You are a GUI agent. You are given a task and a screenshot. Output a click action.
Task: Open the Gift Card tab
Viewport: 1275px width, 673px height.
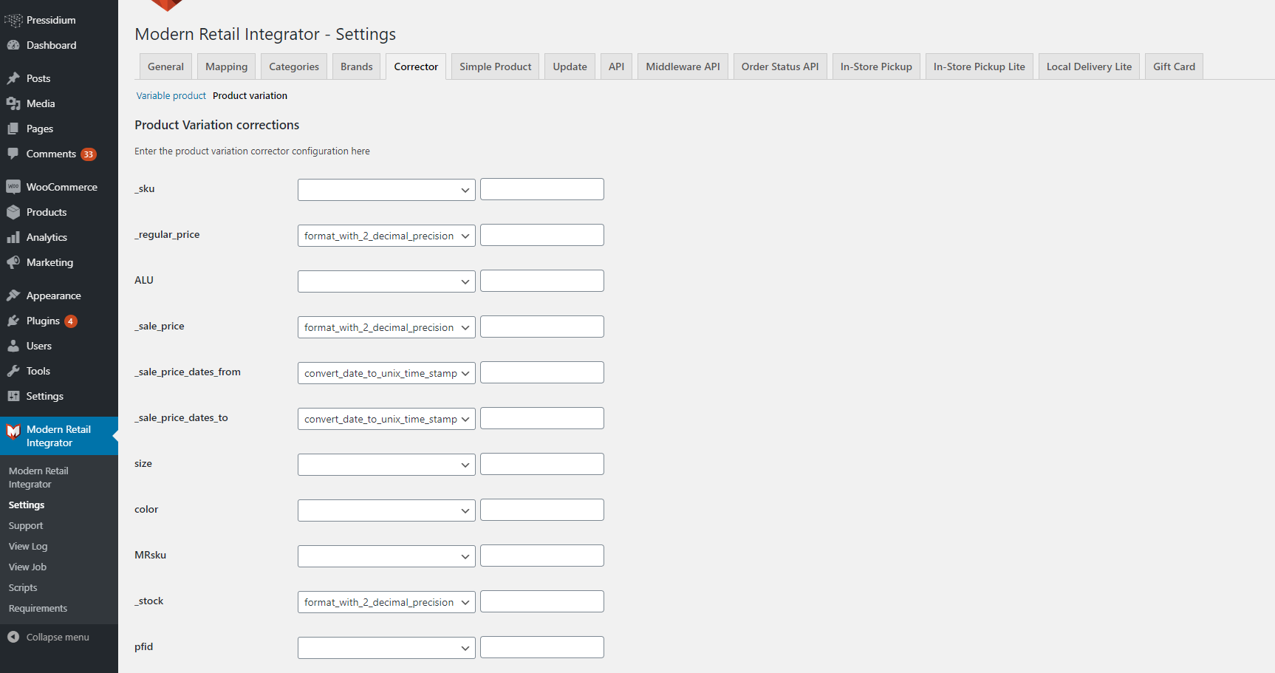[x=1175, y=66]
